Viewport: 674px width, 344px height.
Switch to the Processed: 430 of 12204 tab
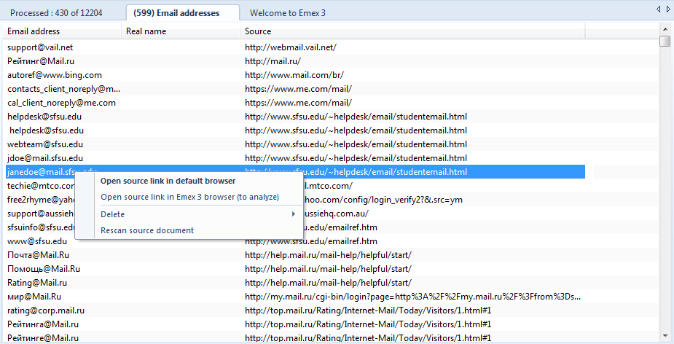(x=62, y=13)
